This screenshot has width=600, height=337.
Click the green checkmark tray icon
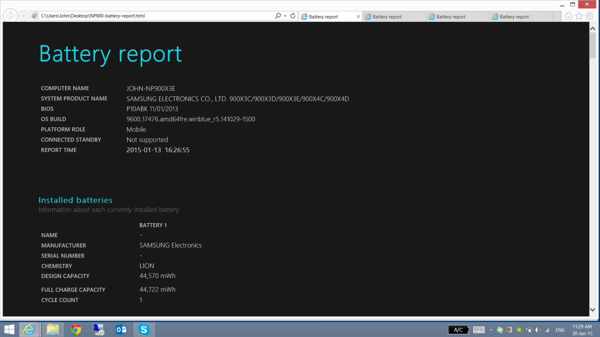pos(519,330)
